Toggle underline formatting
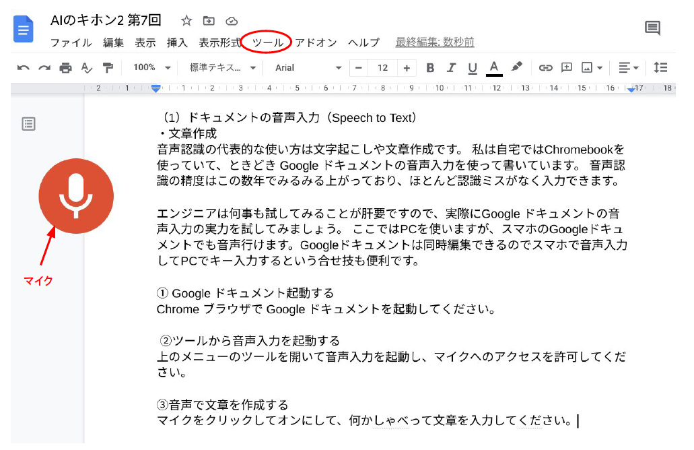Screen dimensions: 694x450 click(x=473, y=68)
